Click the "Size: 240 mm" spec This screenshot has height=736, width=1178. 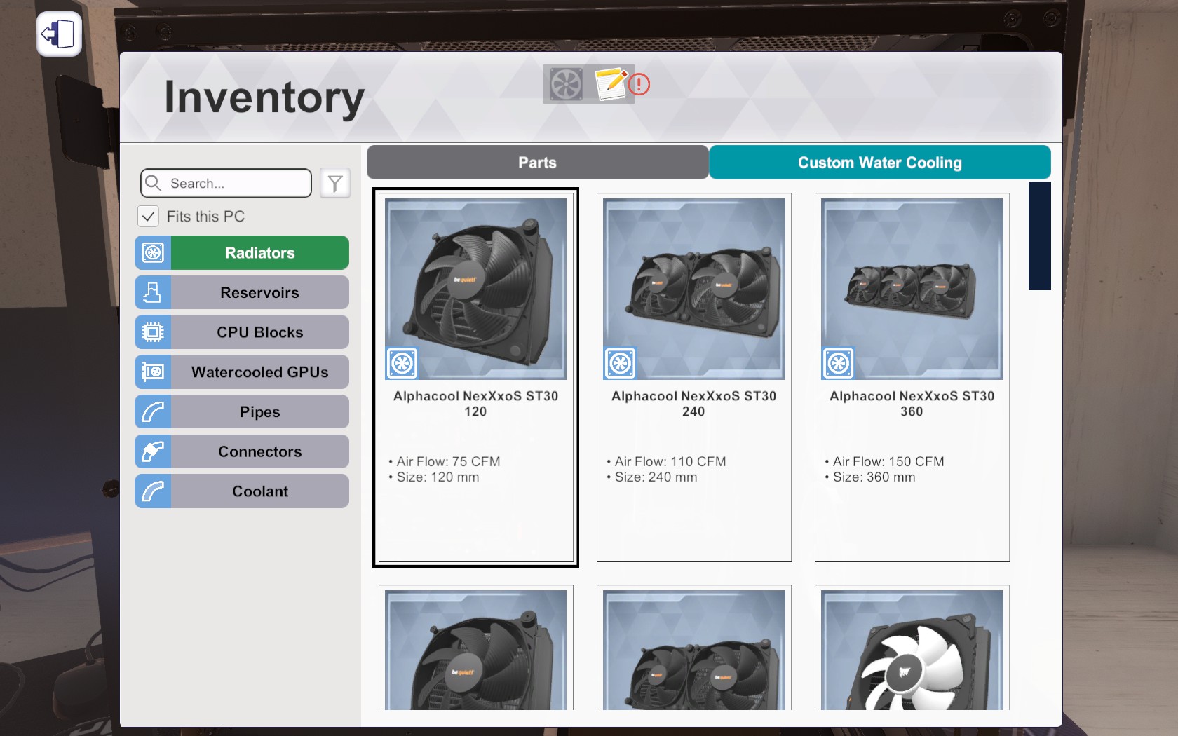tap(656, 477)
